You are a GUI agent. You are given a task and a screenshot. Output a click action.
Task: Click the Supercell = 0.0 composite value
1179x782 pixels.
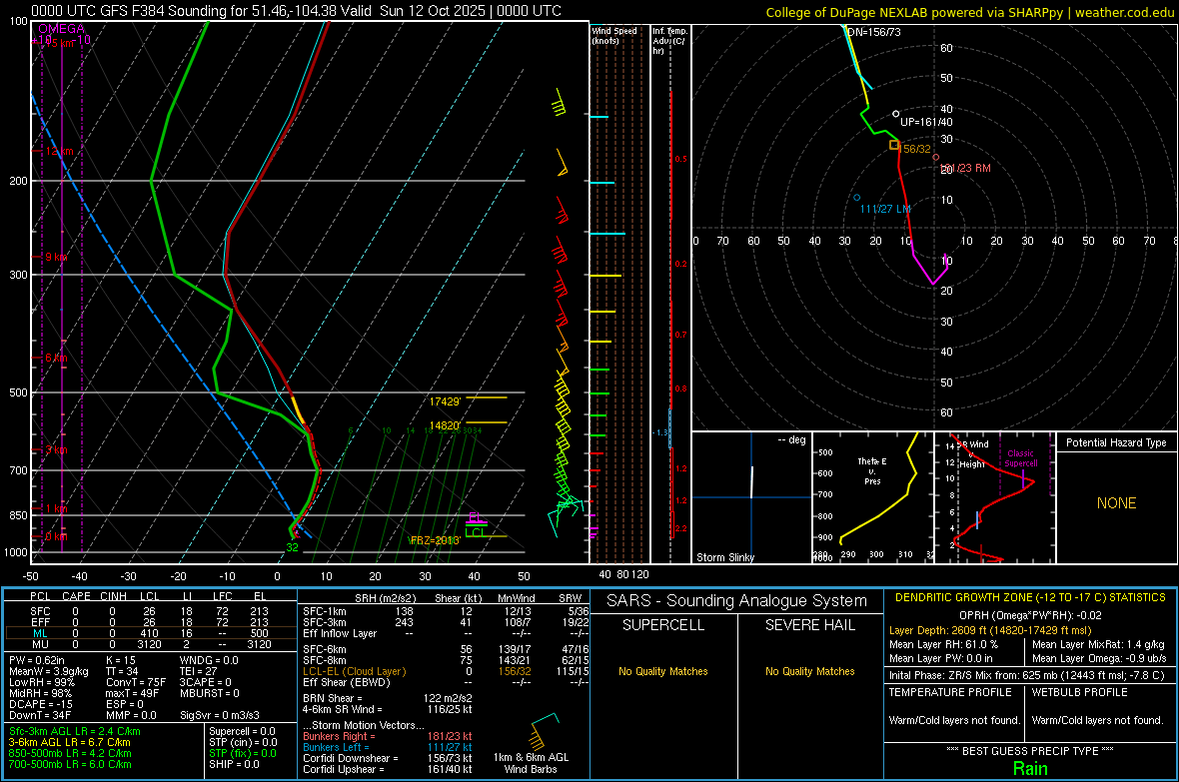pos(242,732)
